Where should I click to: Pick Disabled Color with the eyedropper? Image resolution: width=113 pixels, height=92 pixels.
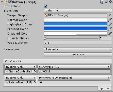[x=110, y=34]
